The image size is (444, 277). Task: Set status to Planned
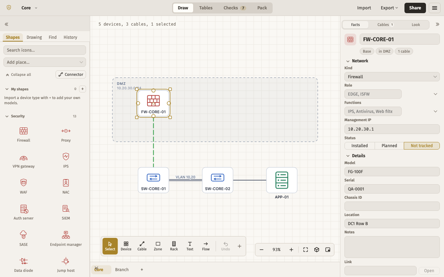[389, 146]
